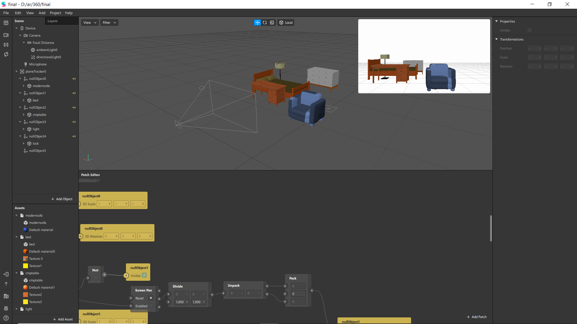The height and width of the screenshot is (324, 577).
Task: Open the View dropdown in viewport
Action: (x=90, y=22)
